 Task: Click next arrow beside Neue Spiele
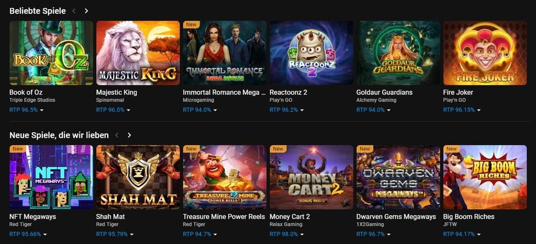129,135
